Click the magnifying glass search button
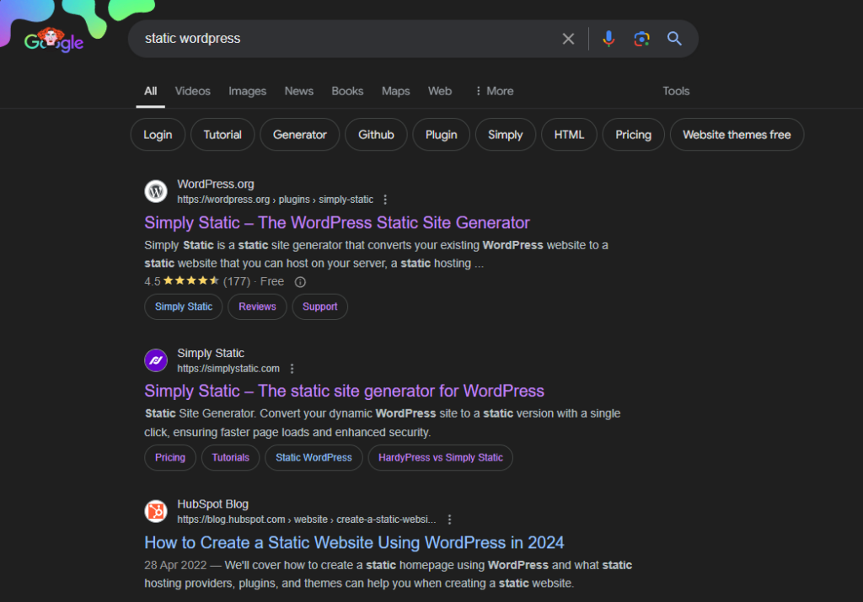 pyautogui.click(x=674, y=39)
